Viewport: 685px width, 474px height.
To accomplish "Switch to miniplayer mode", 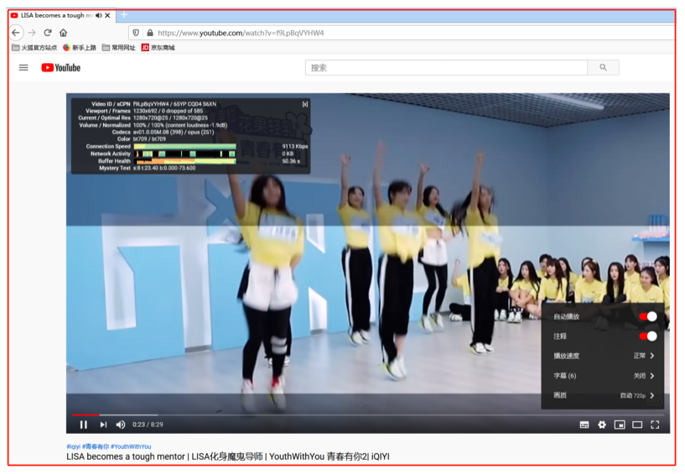I will pyautogui.click(x=620, y=425).
